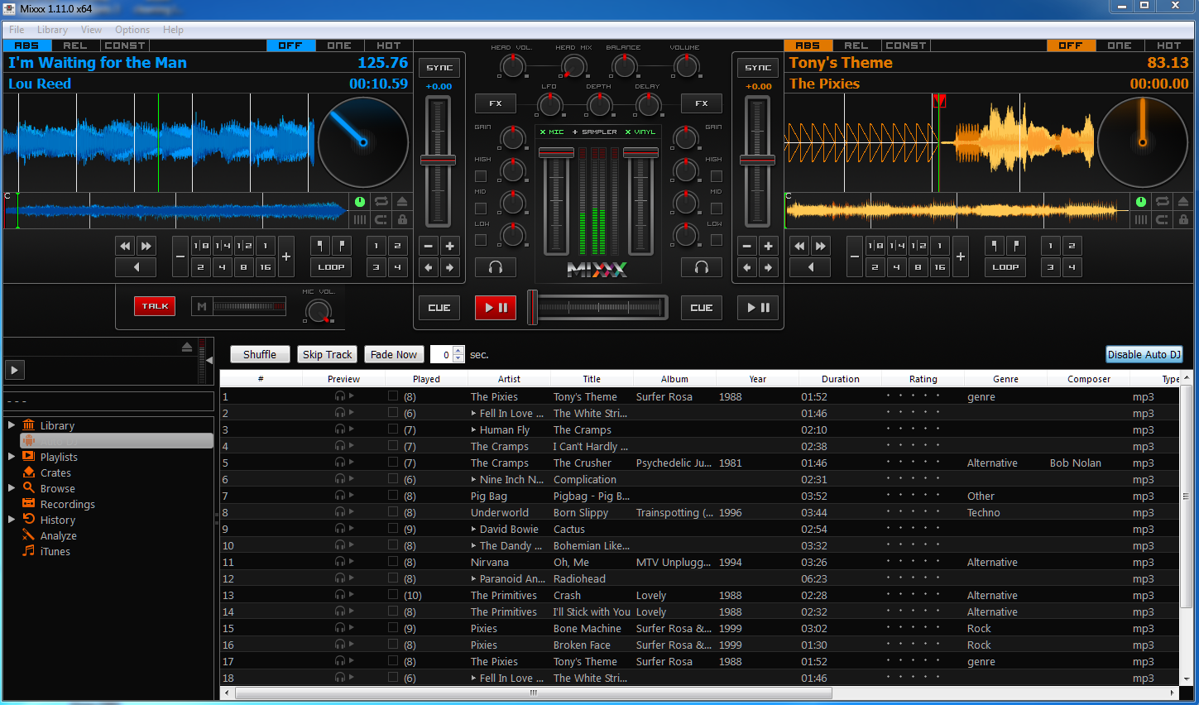Rewind the left deck track
Viewport: 1199px width, 705px height.
coord(125,246)
